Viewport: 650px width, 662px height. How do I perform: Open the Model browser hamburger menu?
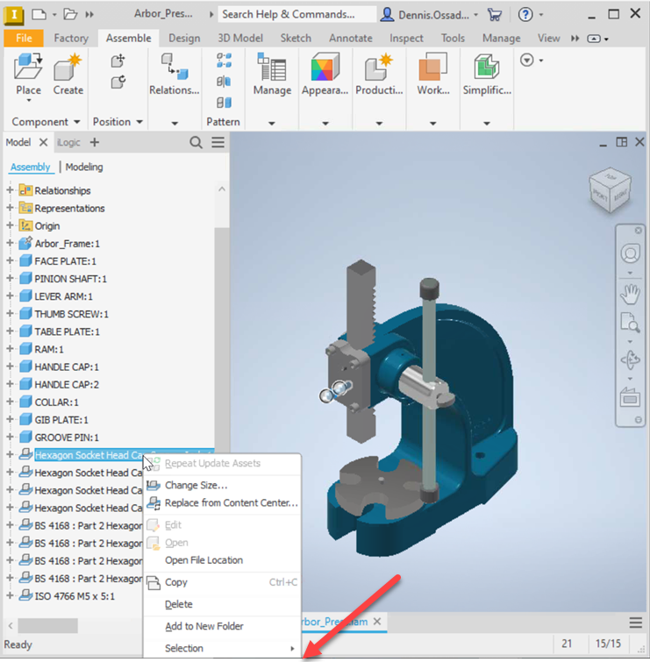pos(218,142)
